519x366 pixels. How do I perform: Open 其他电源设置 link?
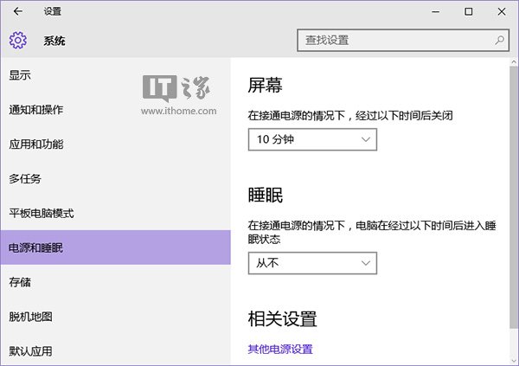coord(280,349)
